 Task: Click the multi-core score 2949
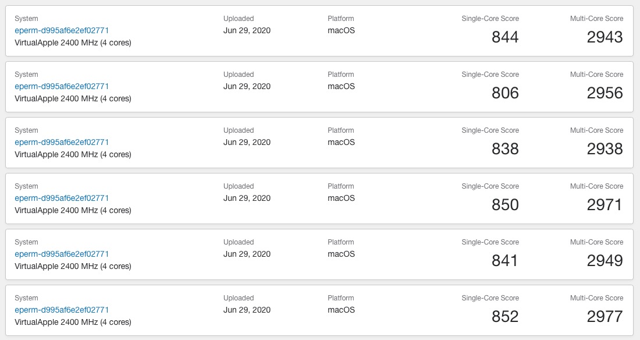(x=605, y=261)
